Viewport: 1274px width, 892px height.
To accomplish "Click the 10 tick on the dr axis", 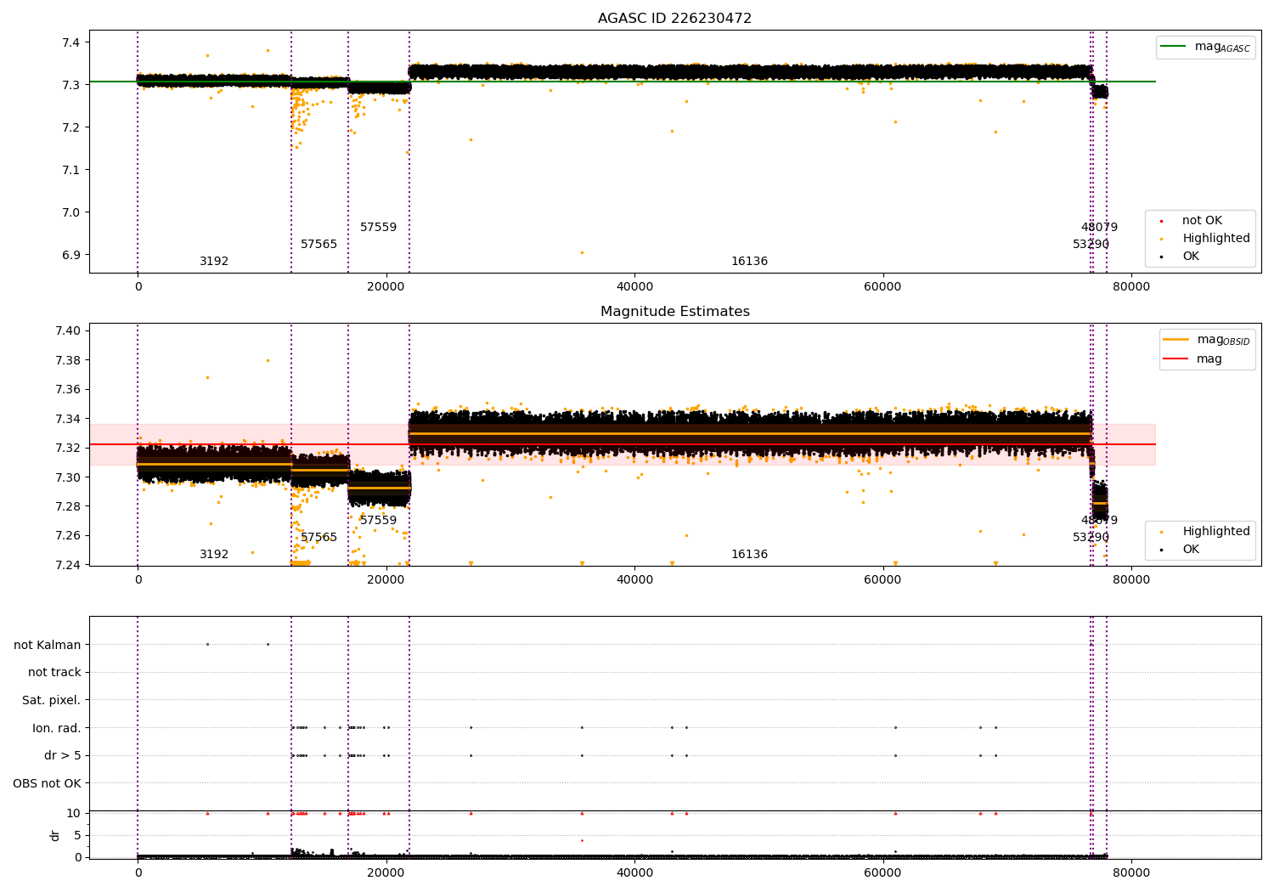I will pyautogui.click(x=74, y=813).
